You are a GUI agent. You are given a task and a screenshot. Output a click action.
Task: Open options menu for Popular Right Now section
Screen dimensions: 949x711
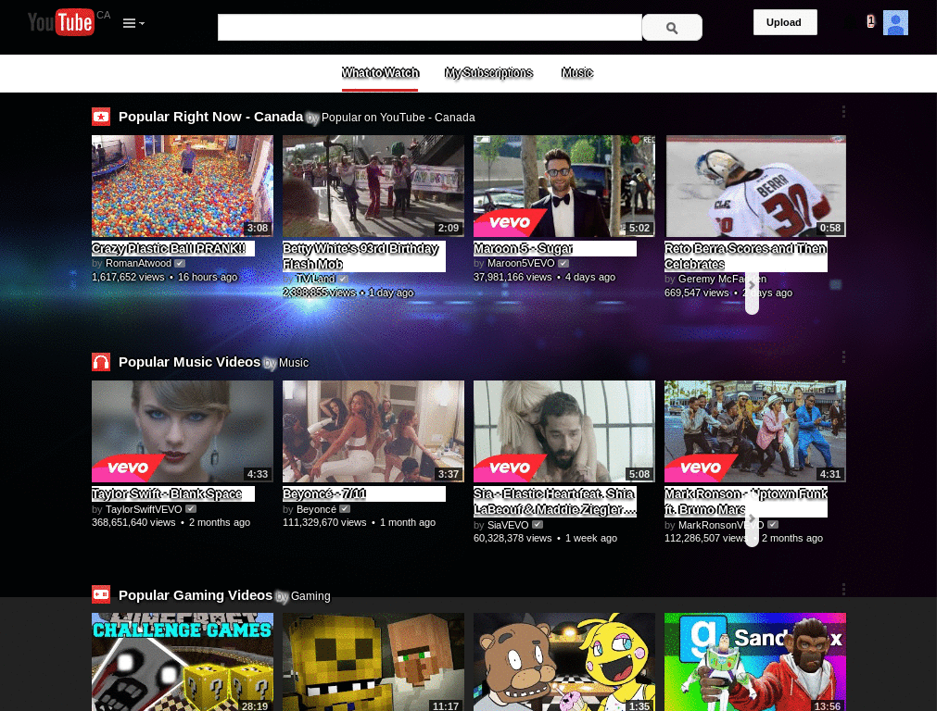tap(843, 112)
